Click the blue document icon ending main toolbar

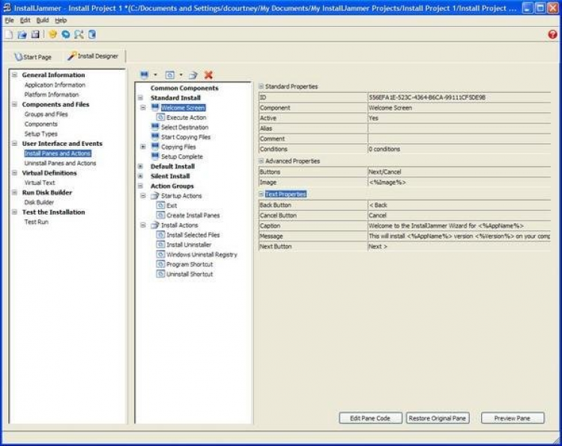[x=92, y=34]
